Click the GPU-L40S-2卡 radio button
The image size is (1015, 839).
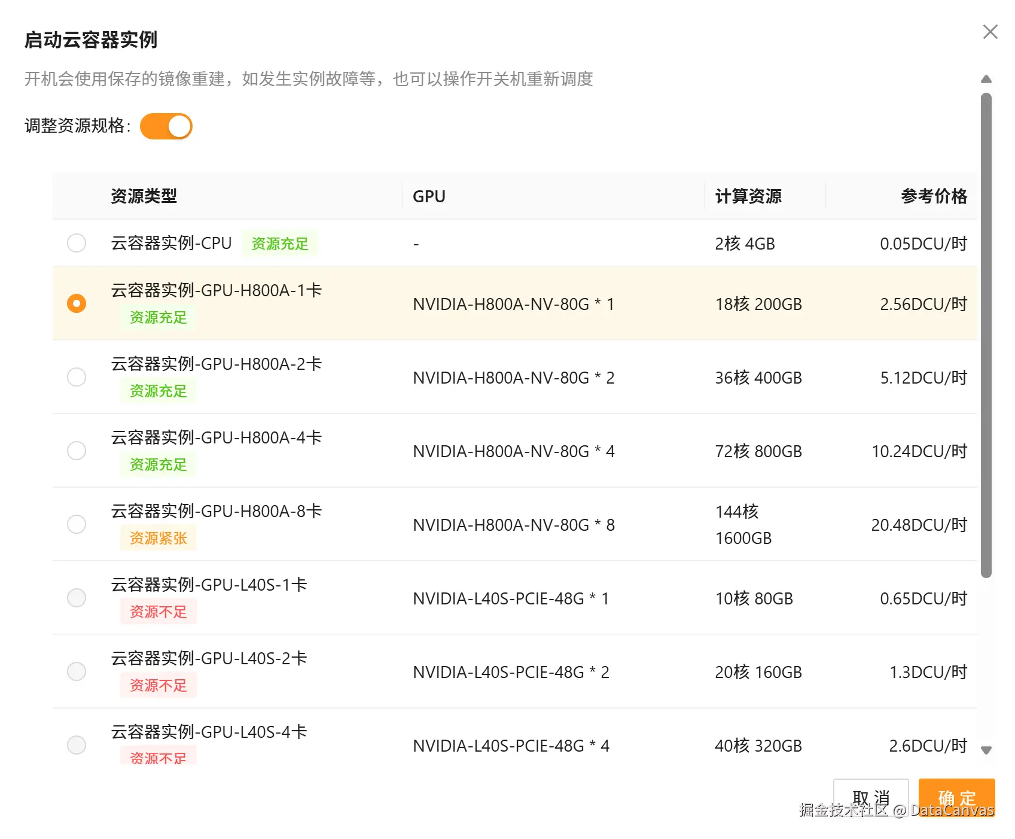(x=77, y=671)
